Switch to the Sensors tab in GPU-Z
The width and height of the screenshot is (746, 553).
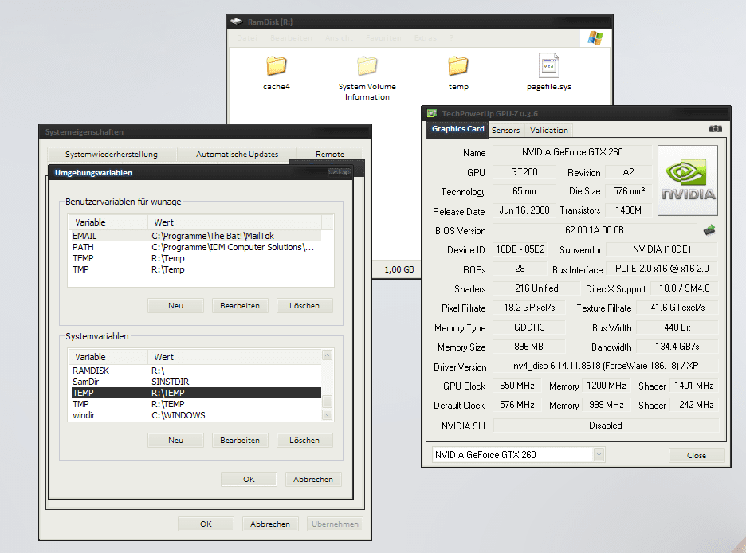click(506, 131)
